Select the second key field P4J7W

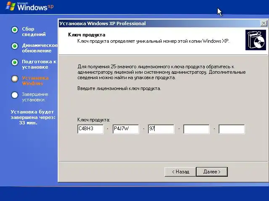click(126, 129)
